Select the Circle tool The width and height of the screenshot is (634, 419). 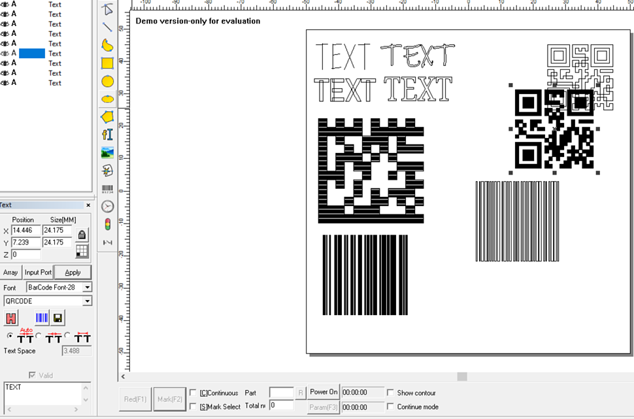(107, 81)
